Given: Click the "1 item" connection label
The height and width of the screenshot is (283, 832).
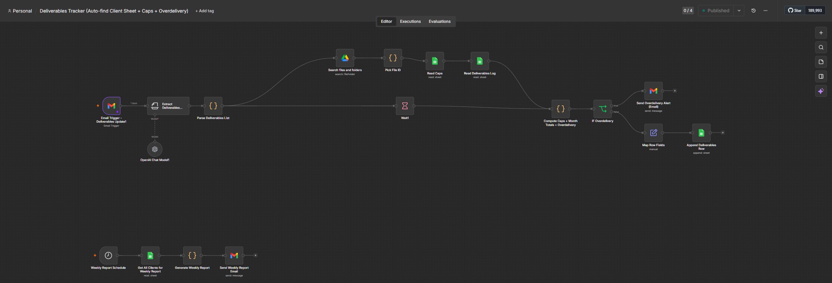Looking at the screenshot, I should [134, 103].
